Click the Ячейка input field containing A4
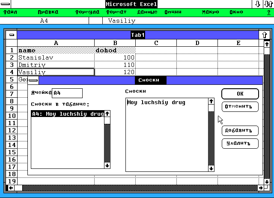Image resolution: width=274 pixels, height=198 pixels. pos(67,93)
